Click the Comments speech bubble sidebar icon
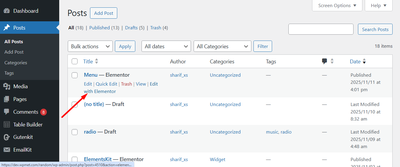 (x=7, y=112)
